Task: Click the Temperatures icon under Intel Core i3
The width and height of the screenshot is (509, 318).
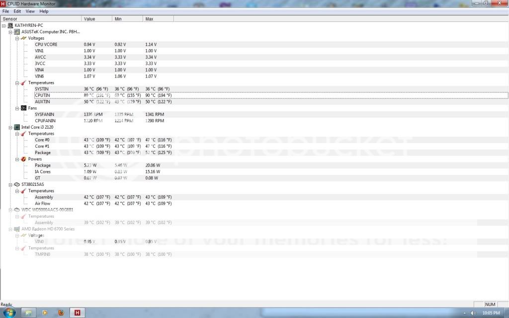Action: (24, 134)
